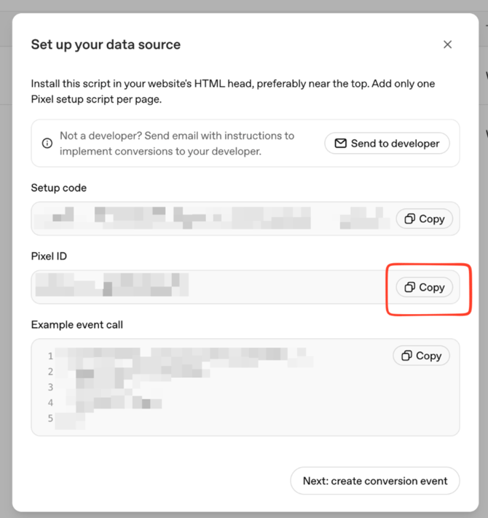Click the copy icon beside Pixel ID
488x518 pixels.
410,287
